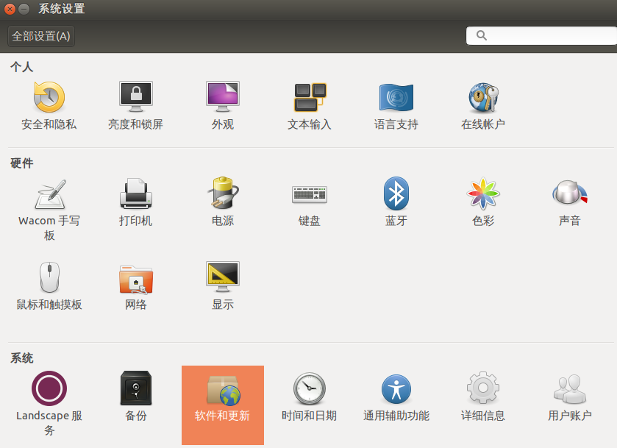Click the 全部设置(A) button
Screen dimensions: 617x448
coord(41,36)
